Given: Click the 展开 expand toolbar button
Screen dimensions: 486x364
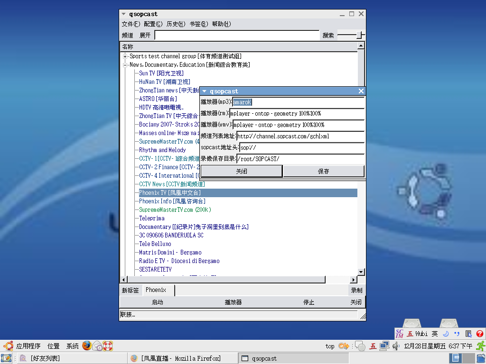Looking at the screenshot, I should tap(145, 35).
